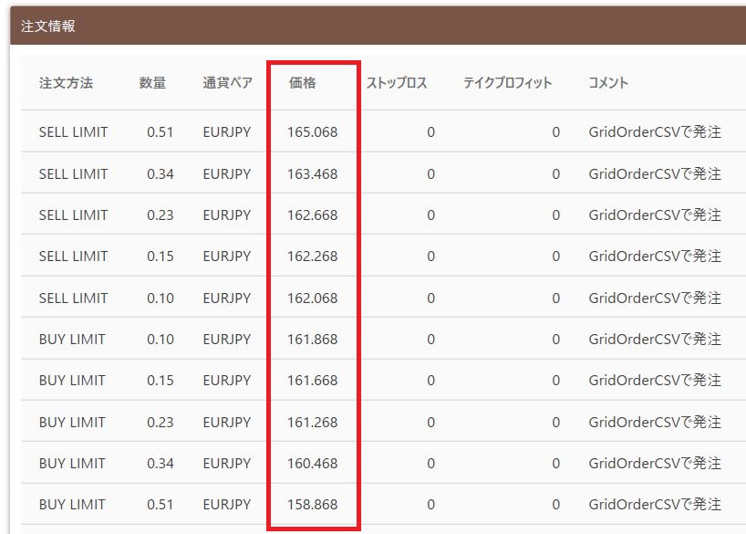
Task: Select price cell 158.868
Action: click(312, 505)
